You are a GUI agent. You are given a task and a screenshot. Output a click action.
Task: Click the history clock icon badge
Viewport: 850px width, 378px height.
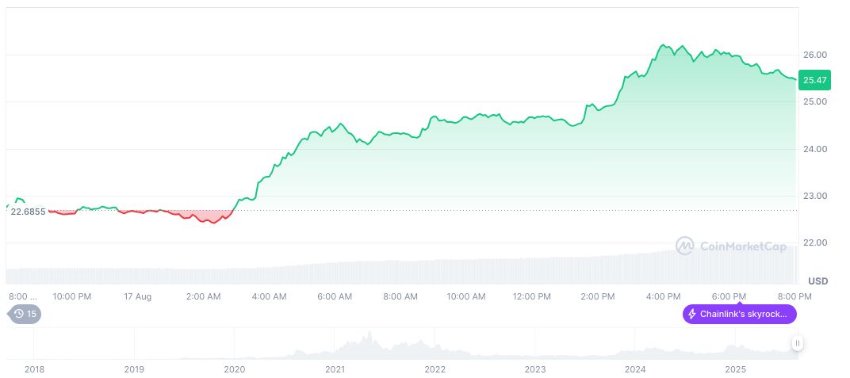click(19, 314)
